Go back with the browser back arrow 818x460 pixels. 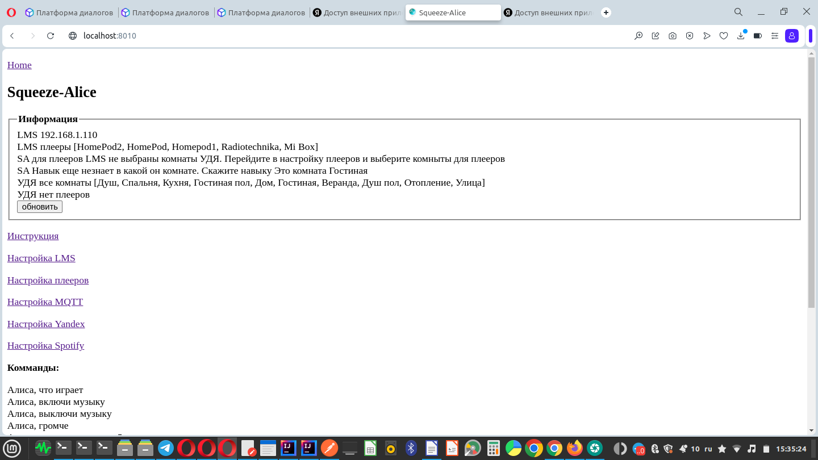12,36
